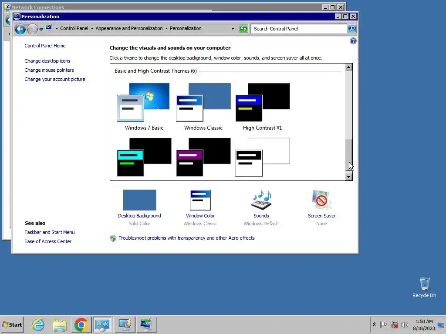Open Change your account picture link
The height and width of the screenshot is (334, 446).
[x=54, y=79]
